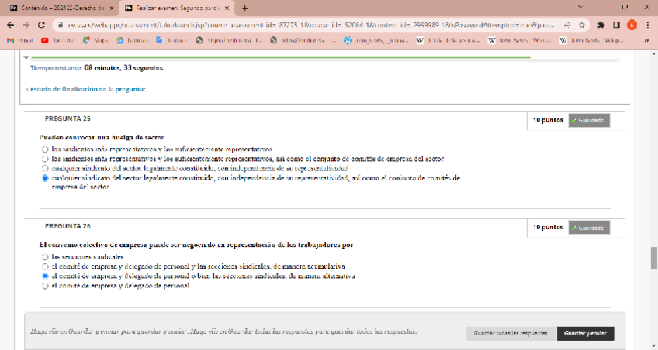
Task: Toggle the browser side panel
Action: [616, 25]
